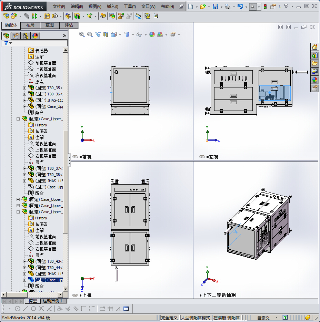This screenshot has width=320, height=322.
Task: Open the ConfigurationManager panel tab
Action: (26, 36)
